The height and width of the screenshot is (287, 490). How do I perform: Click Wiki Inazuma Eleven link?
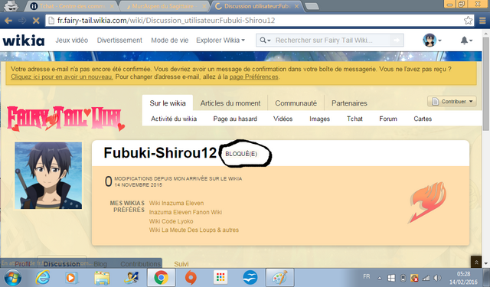(x=176, y=203)
